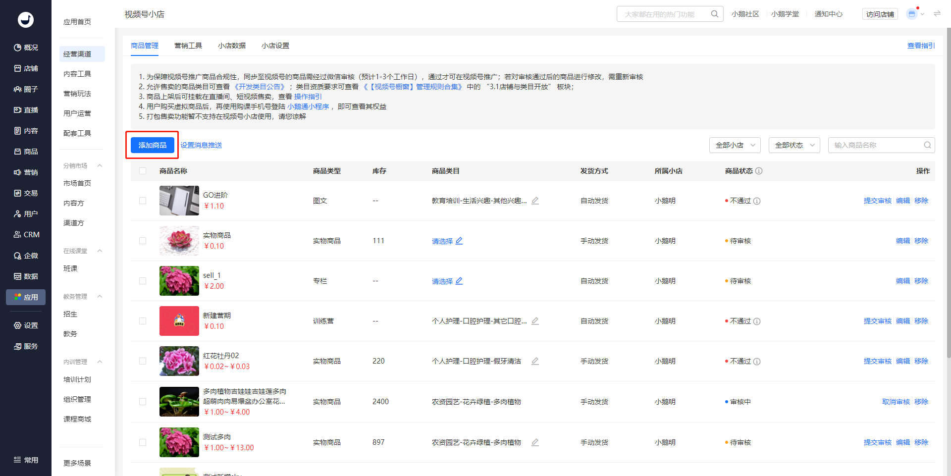The height and width of the screenshot is (476, 951).
Task: Select 商品管理 tab
Action: click(x=145, y=46)
